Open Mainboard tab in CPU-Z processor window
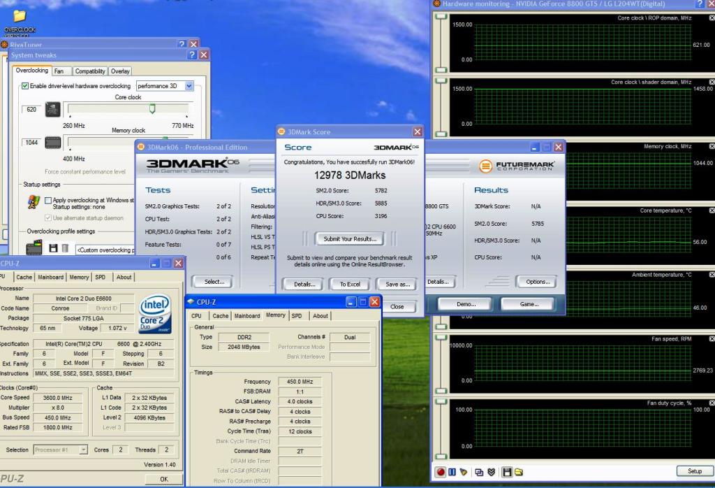715x488 pixels. 50,277
